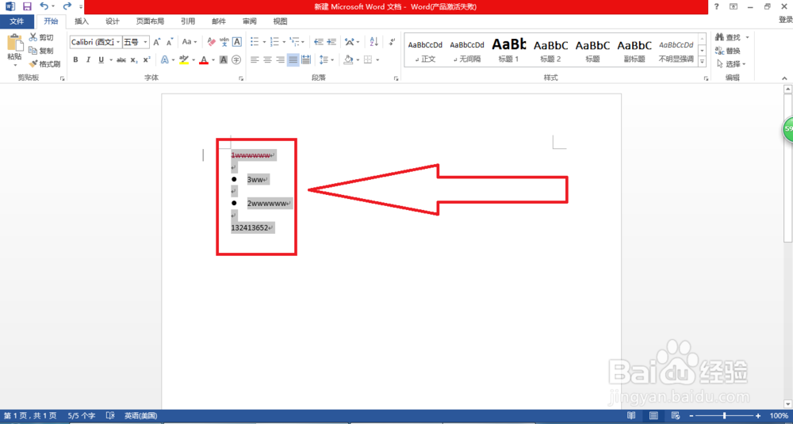The width and height of the screenshot is (793, 424).
Task: Open the line spacing dropdown
Action: pos(332,59)
